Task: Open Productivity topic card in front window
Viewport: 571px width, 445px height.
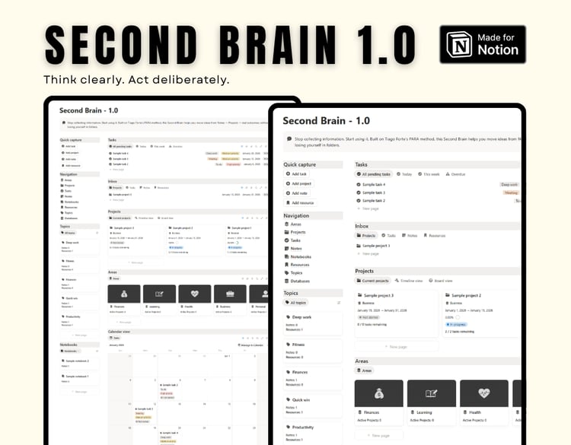Action: click(313, 434)
